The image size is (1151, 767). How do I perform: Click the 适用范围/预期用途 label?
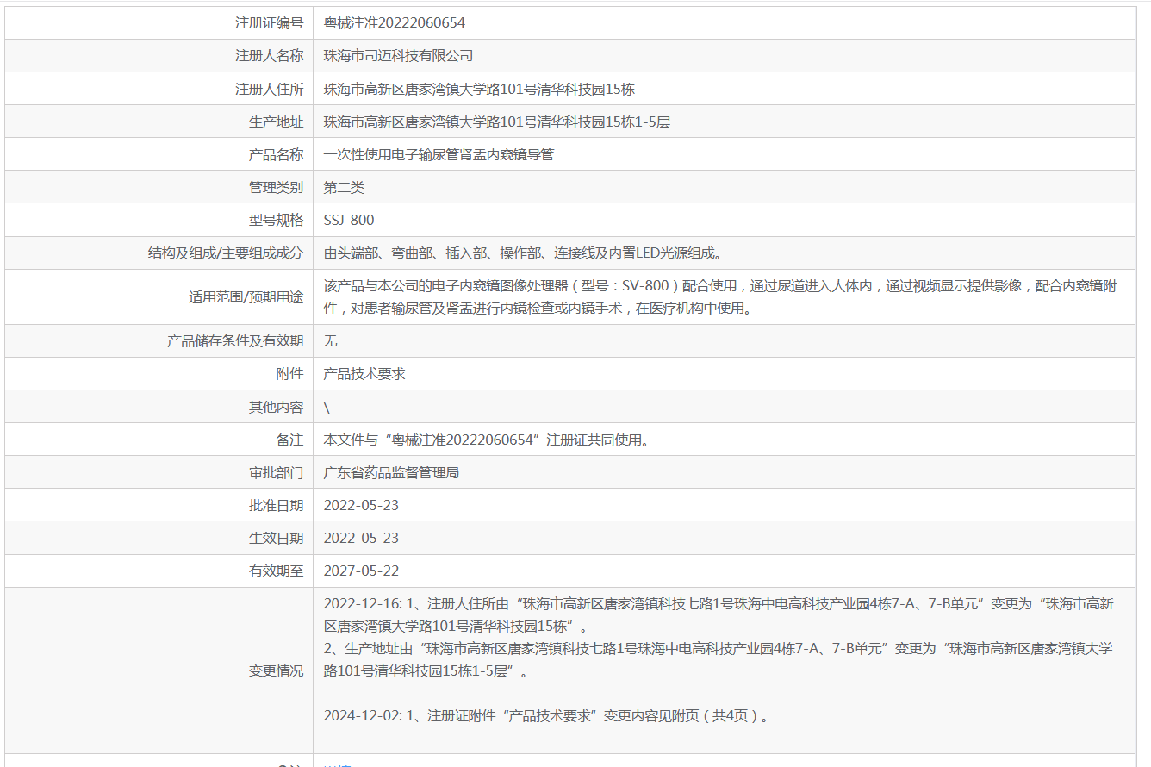(246, 297)
